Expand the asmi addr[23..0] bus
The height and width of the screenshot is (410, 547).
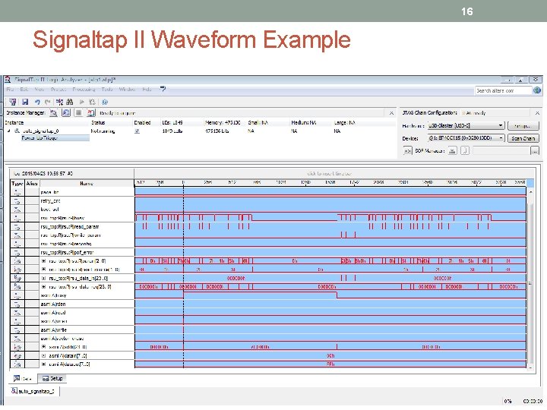click(43, 347)
